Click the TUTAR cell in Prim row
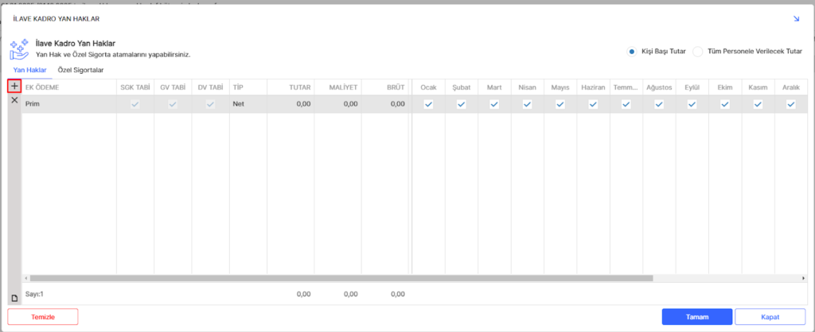 [290, 104]
